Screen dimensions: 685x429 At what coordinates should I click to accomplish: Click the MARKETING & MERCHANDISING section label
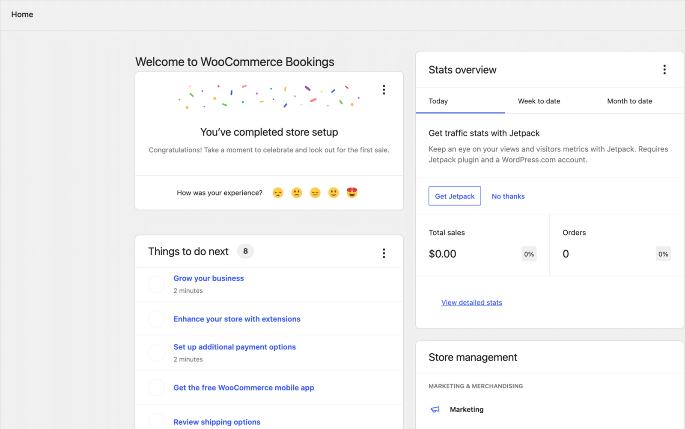tap(476, 386)
